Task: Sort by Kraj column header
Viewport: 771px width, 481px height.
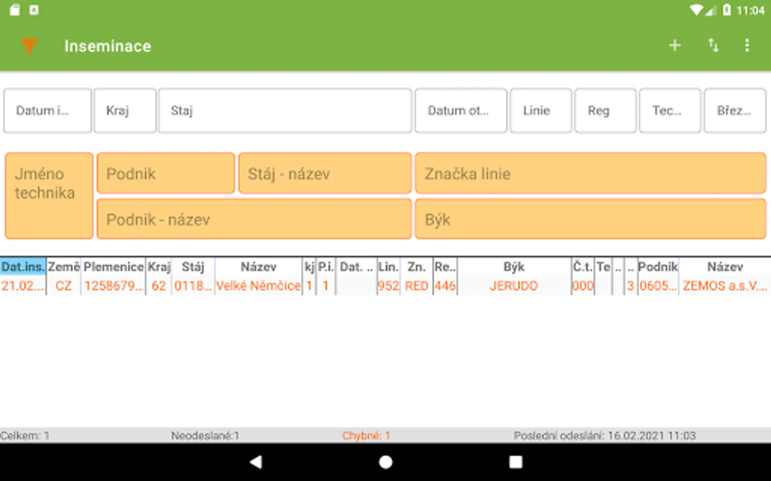Action: point(159,267)
